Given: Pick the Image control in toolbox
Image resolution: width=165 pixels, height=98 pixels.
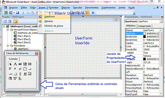Looking at the screenshot, I should pyautogui.click(x=30, y=74).
